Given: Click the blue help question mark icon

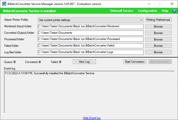Looking at the screenshot, I should [174, 11].
